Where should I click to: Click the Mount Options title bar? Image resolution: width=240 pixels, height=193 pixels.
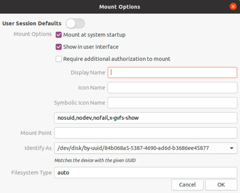(120, 7)
